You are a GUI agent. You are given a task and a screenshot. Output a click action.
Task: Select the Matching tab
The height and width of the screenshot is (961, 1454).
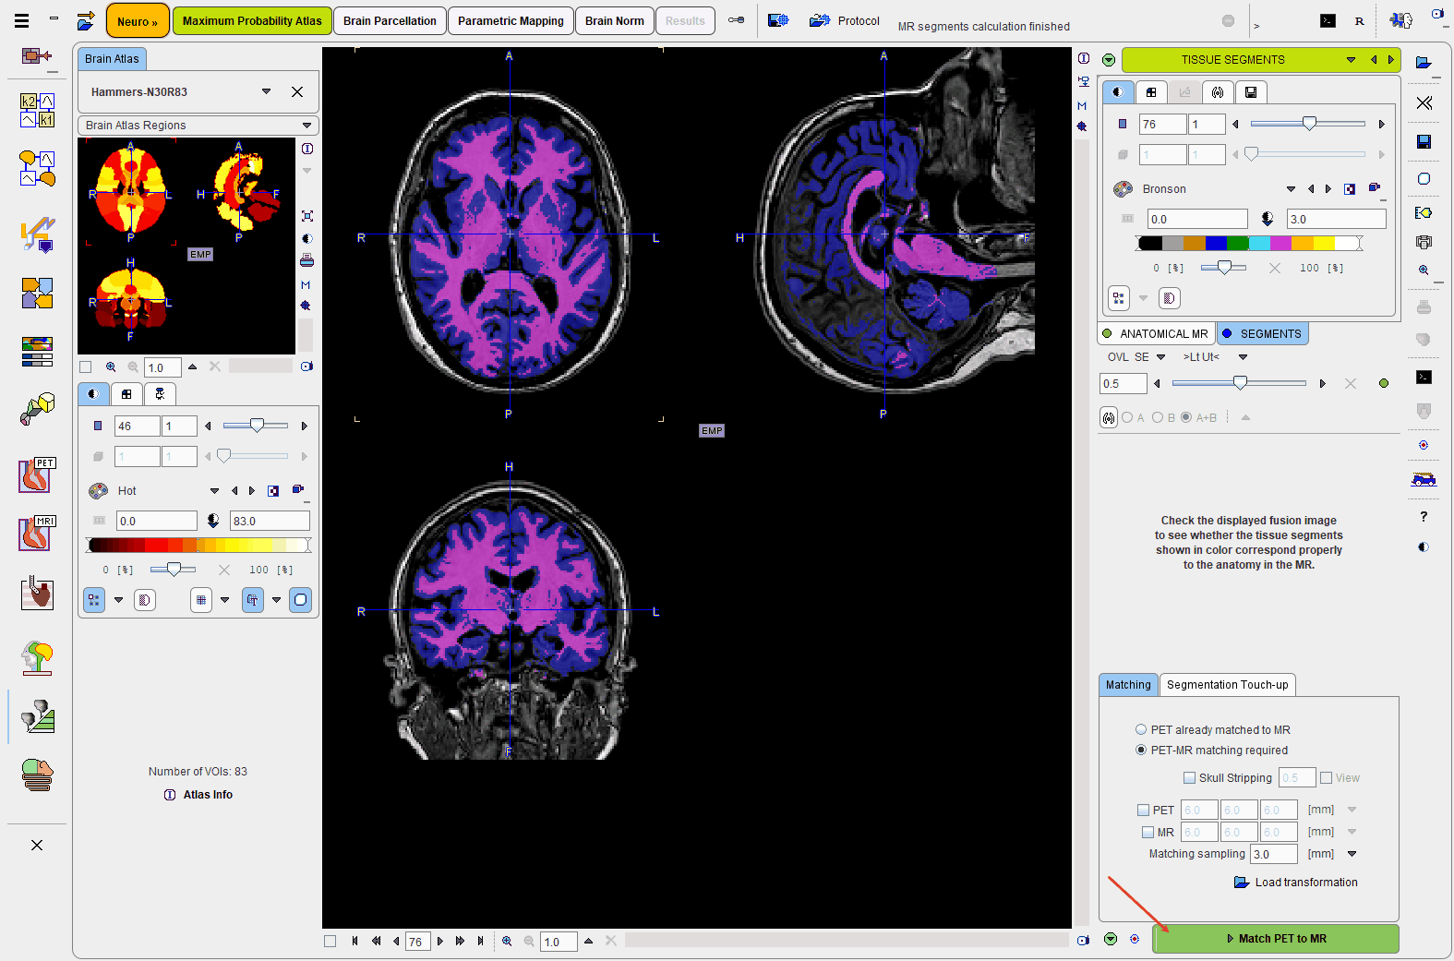(x=1128, y=684)
